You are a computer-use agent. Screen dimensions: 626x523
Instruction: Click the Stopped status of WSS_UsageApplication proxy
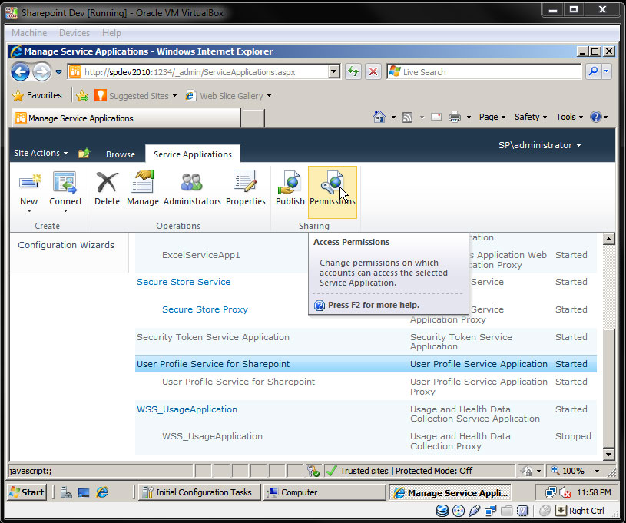[573, 436]
